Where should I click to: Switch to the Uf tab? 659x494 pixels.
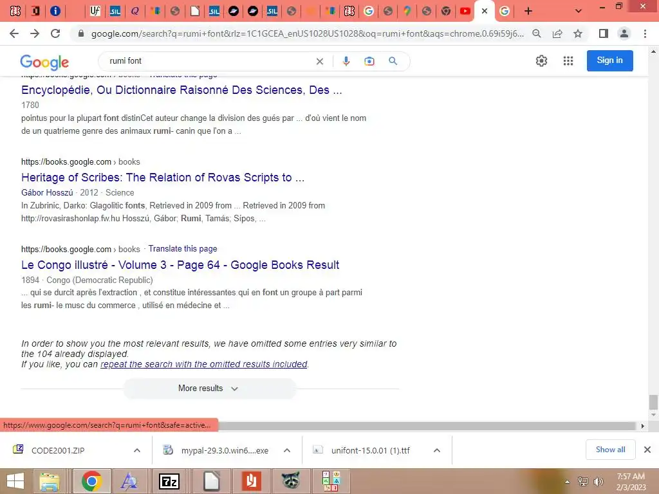click(95, 12)
